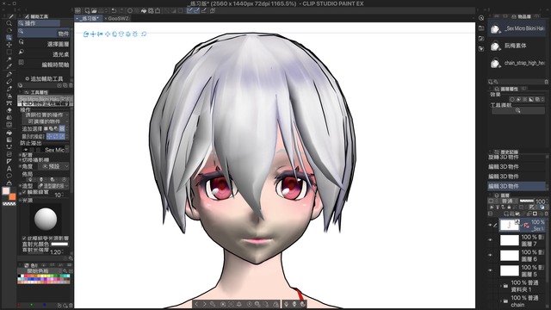The height and width of the screenshot is (310, 551).
Task: Expand the 資料夾 1 layer folder
Action: 501,286
